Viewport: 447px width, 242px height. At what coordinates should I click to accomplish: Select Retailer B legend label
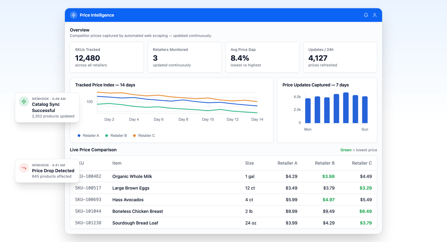click(x=119, y=136)
